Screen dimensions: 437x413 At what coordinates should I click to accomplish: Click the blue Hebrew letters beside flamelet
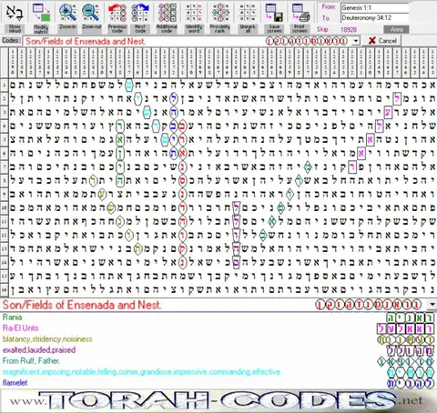pos(411,383)
